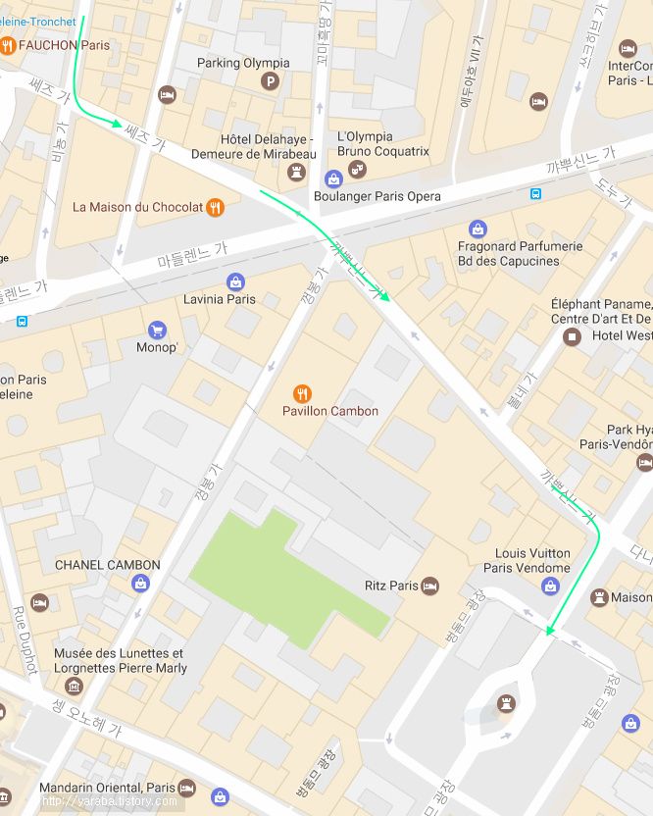Select La Maison du Chocolat restaurant marker
This screenshot has height=816, width=653.
[215, 208]
